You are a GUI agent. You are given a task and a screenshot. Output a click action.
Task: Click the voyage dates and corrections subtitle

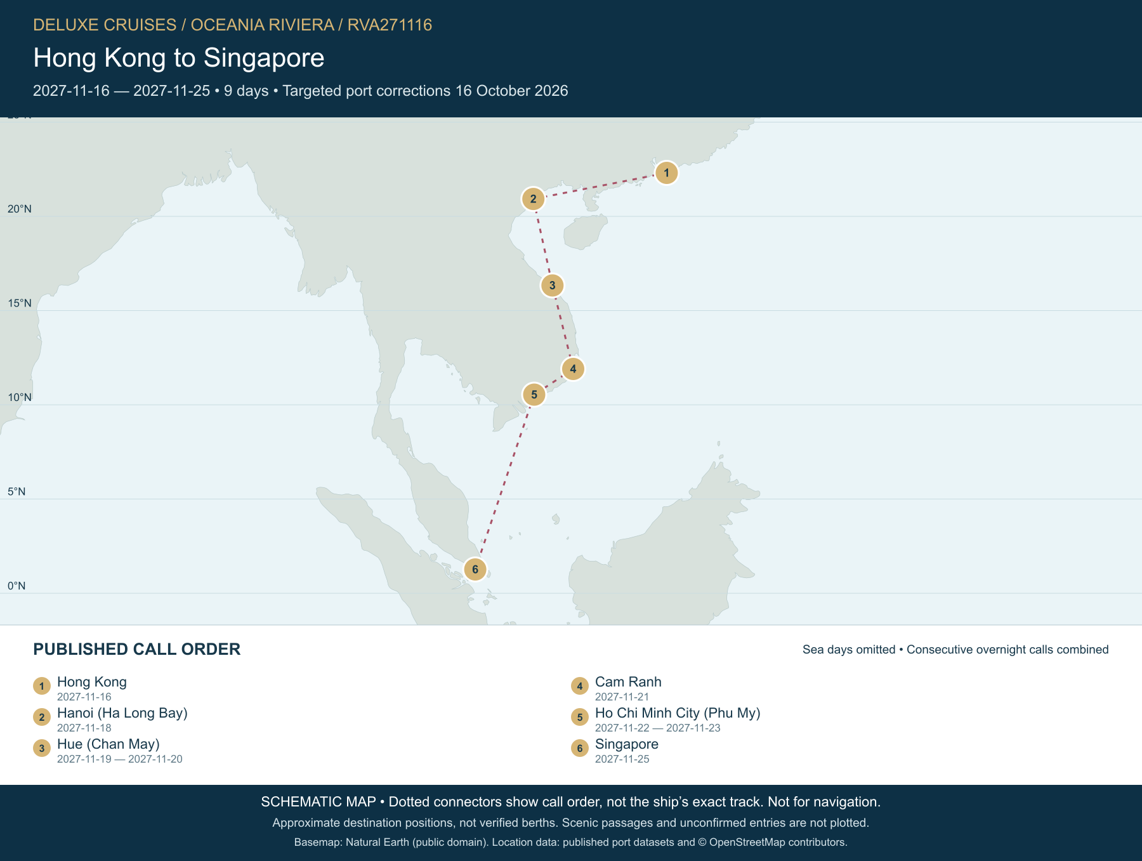coord(301,91)
